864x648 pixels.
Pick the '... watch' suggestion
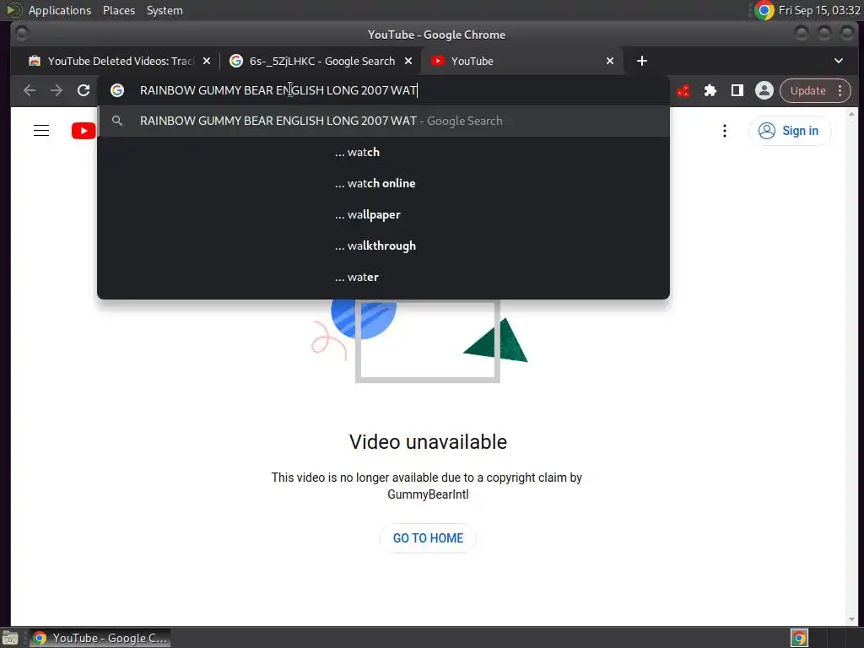[384, 152]
